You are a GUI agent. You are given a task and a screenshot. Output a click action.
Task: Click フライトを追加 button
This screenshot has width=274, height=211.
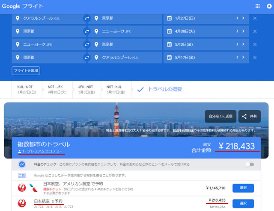(x=26, y=70)
